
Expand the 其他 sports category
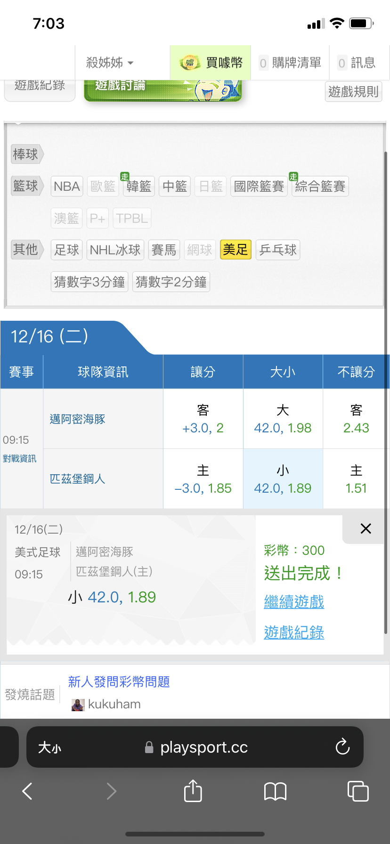click(26, 249)
